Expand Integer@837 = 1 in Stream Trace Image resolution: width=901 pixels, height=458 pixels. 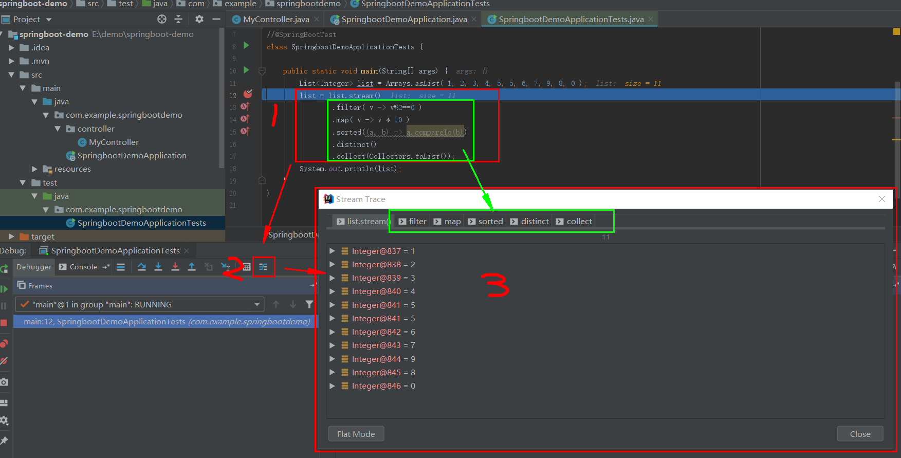pos(332,251)
